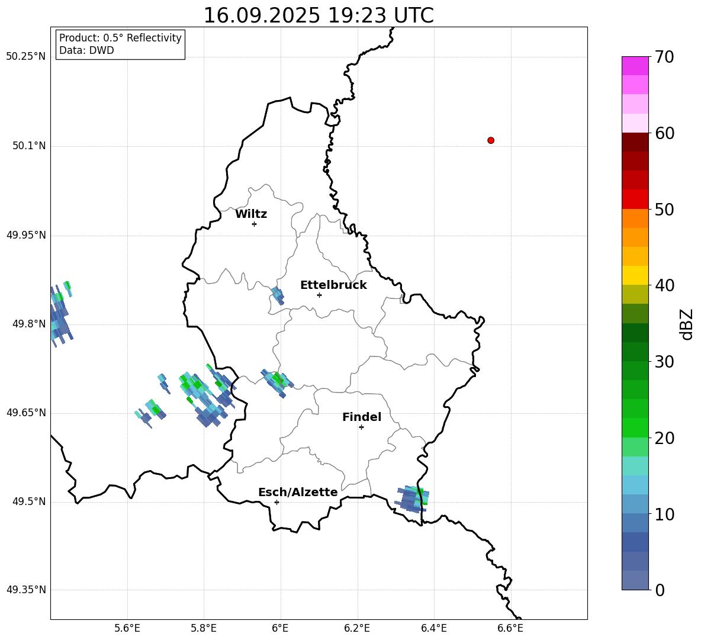Pick the bright red colorbar segment above 50
Screen dimensions: 701x640
click(x=635, y=199)
